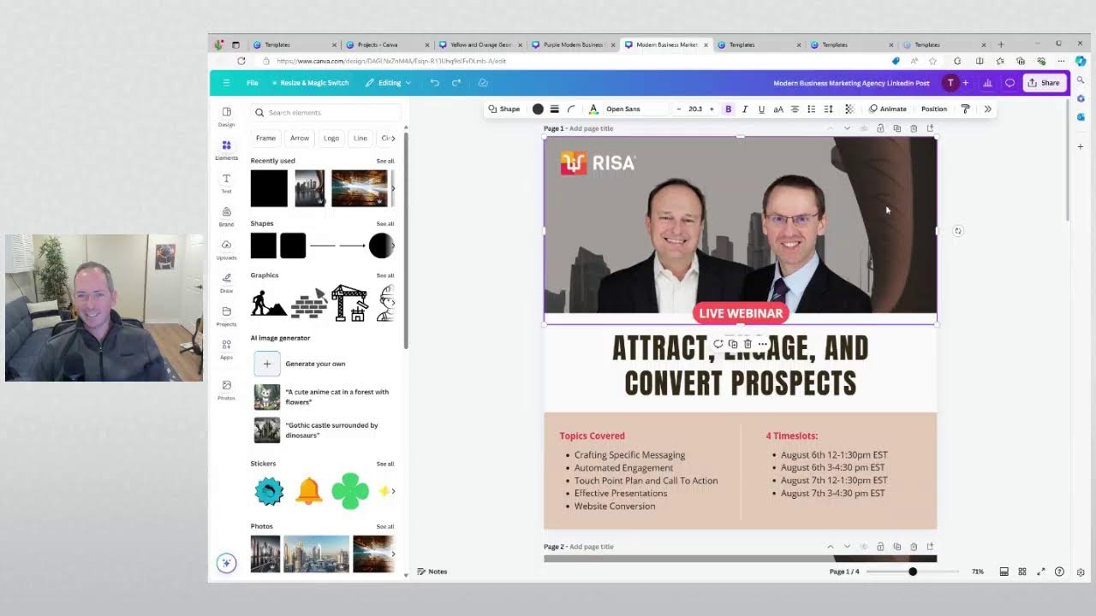This screenshot has height=616, width=1096.
Task: Redo the last action
Action: [x=456, y=83]
